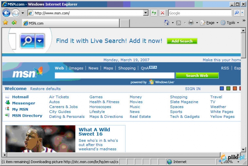Click the green Add Search button
The height and width of the screenshot is (166, 248).
click(x=182, y=41)
